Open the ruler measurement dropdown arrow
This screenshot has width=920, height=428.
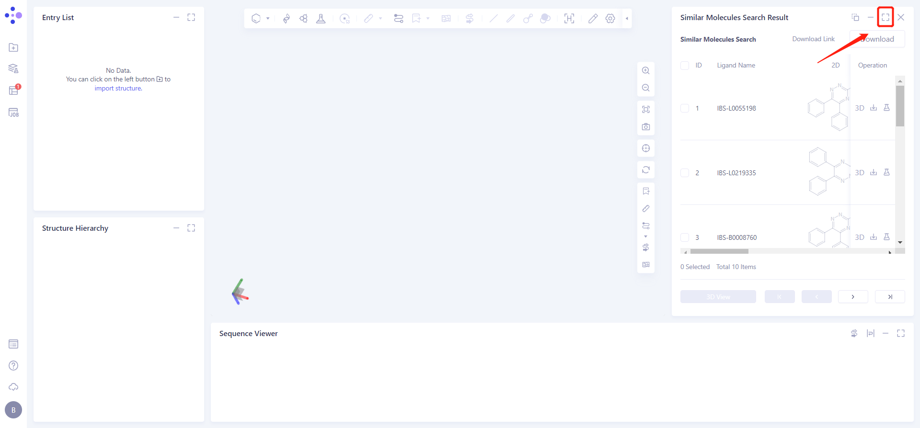(x=380, y=19)
